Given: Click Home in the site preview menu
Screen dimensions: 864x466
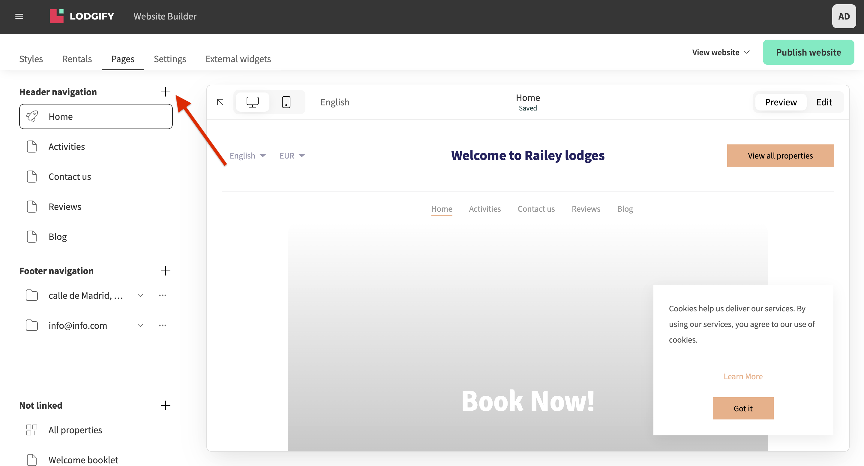Looking at the screenshot, I should (441, 209).
